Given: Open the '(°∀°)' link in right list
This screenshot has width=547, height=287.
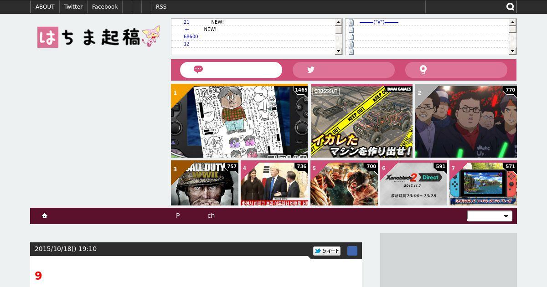Looking at the screenshot, I should click(379, 22).
